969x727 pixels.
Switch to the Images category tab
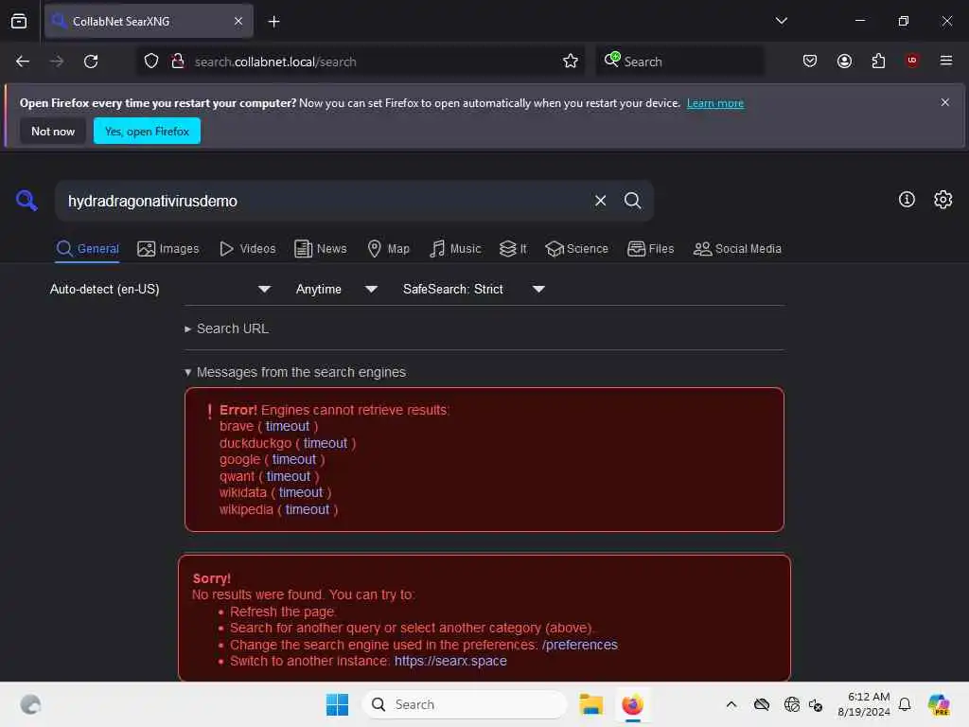[x=168, y=249]
